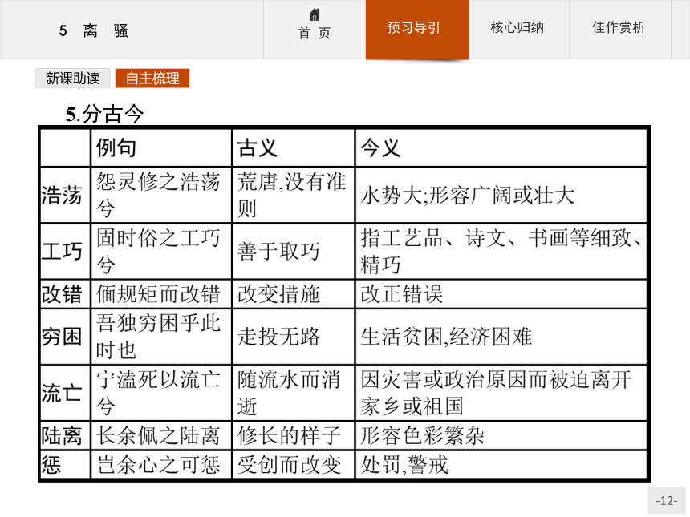Click modern meaning 生活贫困,经济困难
Image resolution: width=690 pixels, height=517 pixels.
coord(446,337)
